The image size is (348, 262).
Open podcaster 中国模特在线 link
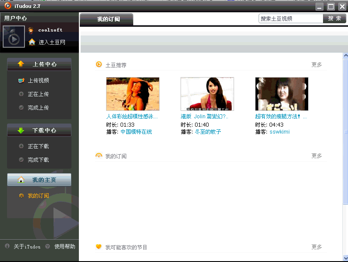136,132
